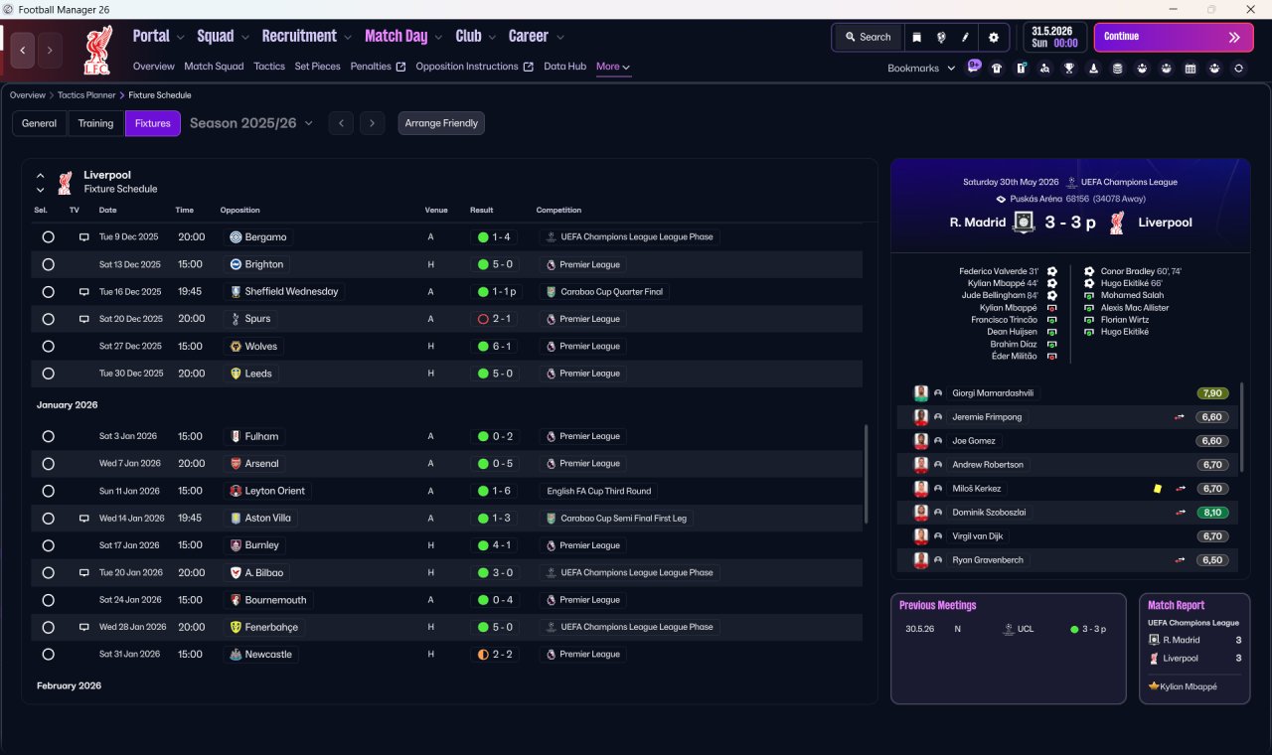Select the radio button for the Leyton Orient fixture

pos(48,491)
